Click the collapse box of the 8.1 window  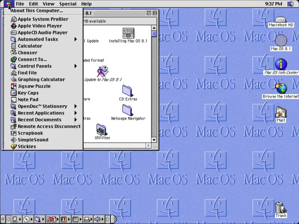[x=155, y=13]
